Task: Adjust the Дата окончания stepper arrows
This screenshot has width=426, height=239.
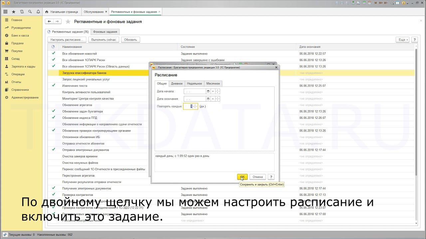Action: (x=218, y=99)
